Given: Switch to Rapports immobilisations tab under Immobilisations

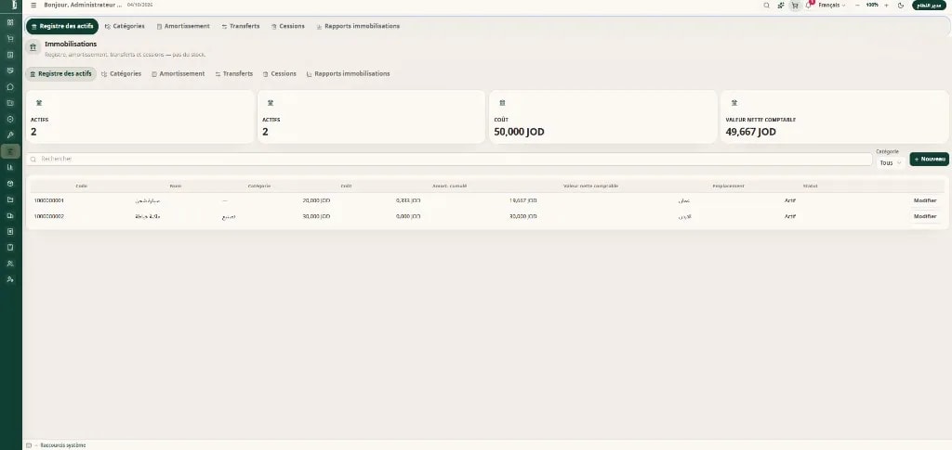Looking at the screenshot, I should coord(348,74).
